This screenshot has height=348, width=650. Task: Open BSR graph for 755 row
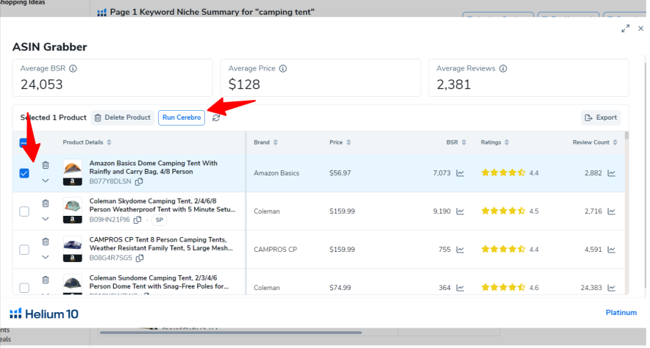click(x=460, y=250)
